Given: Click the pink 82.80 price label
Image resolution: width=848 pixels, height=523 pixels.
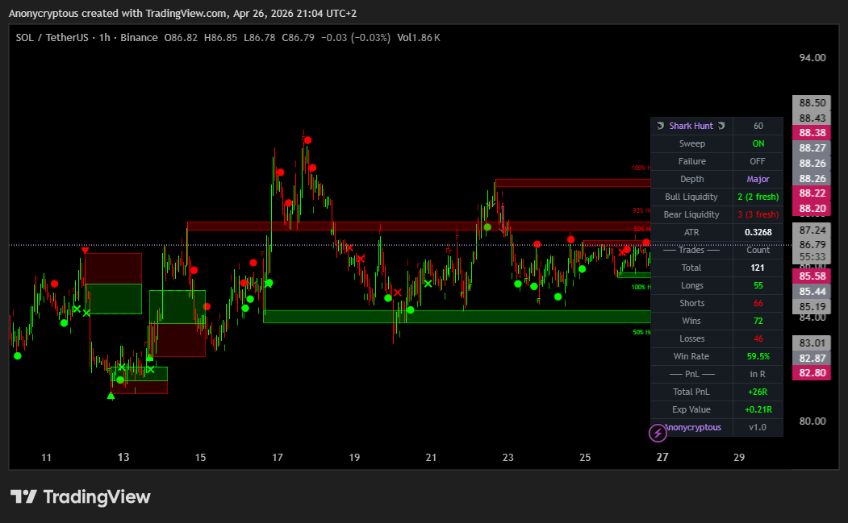Looking at the screenshot, I should click(812, 373).
